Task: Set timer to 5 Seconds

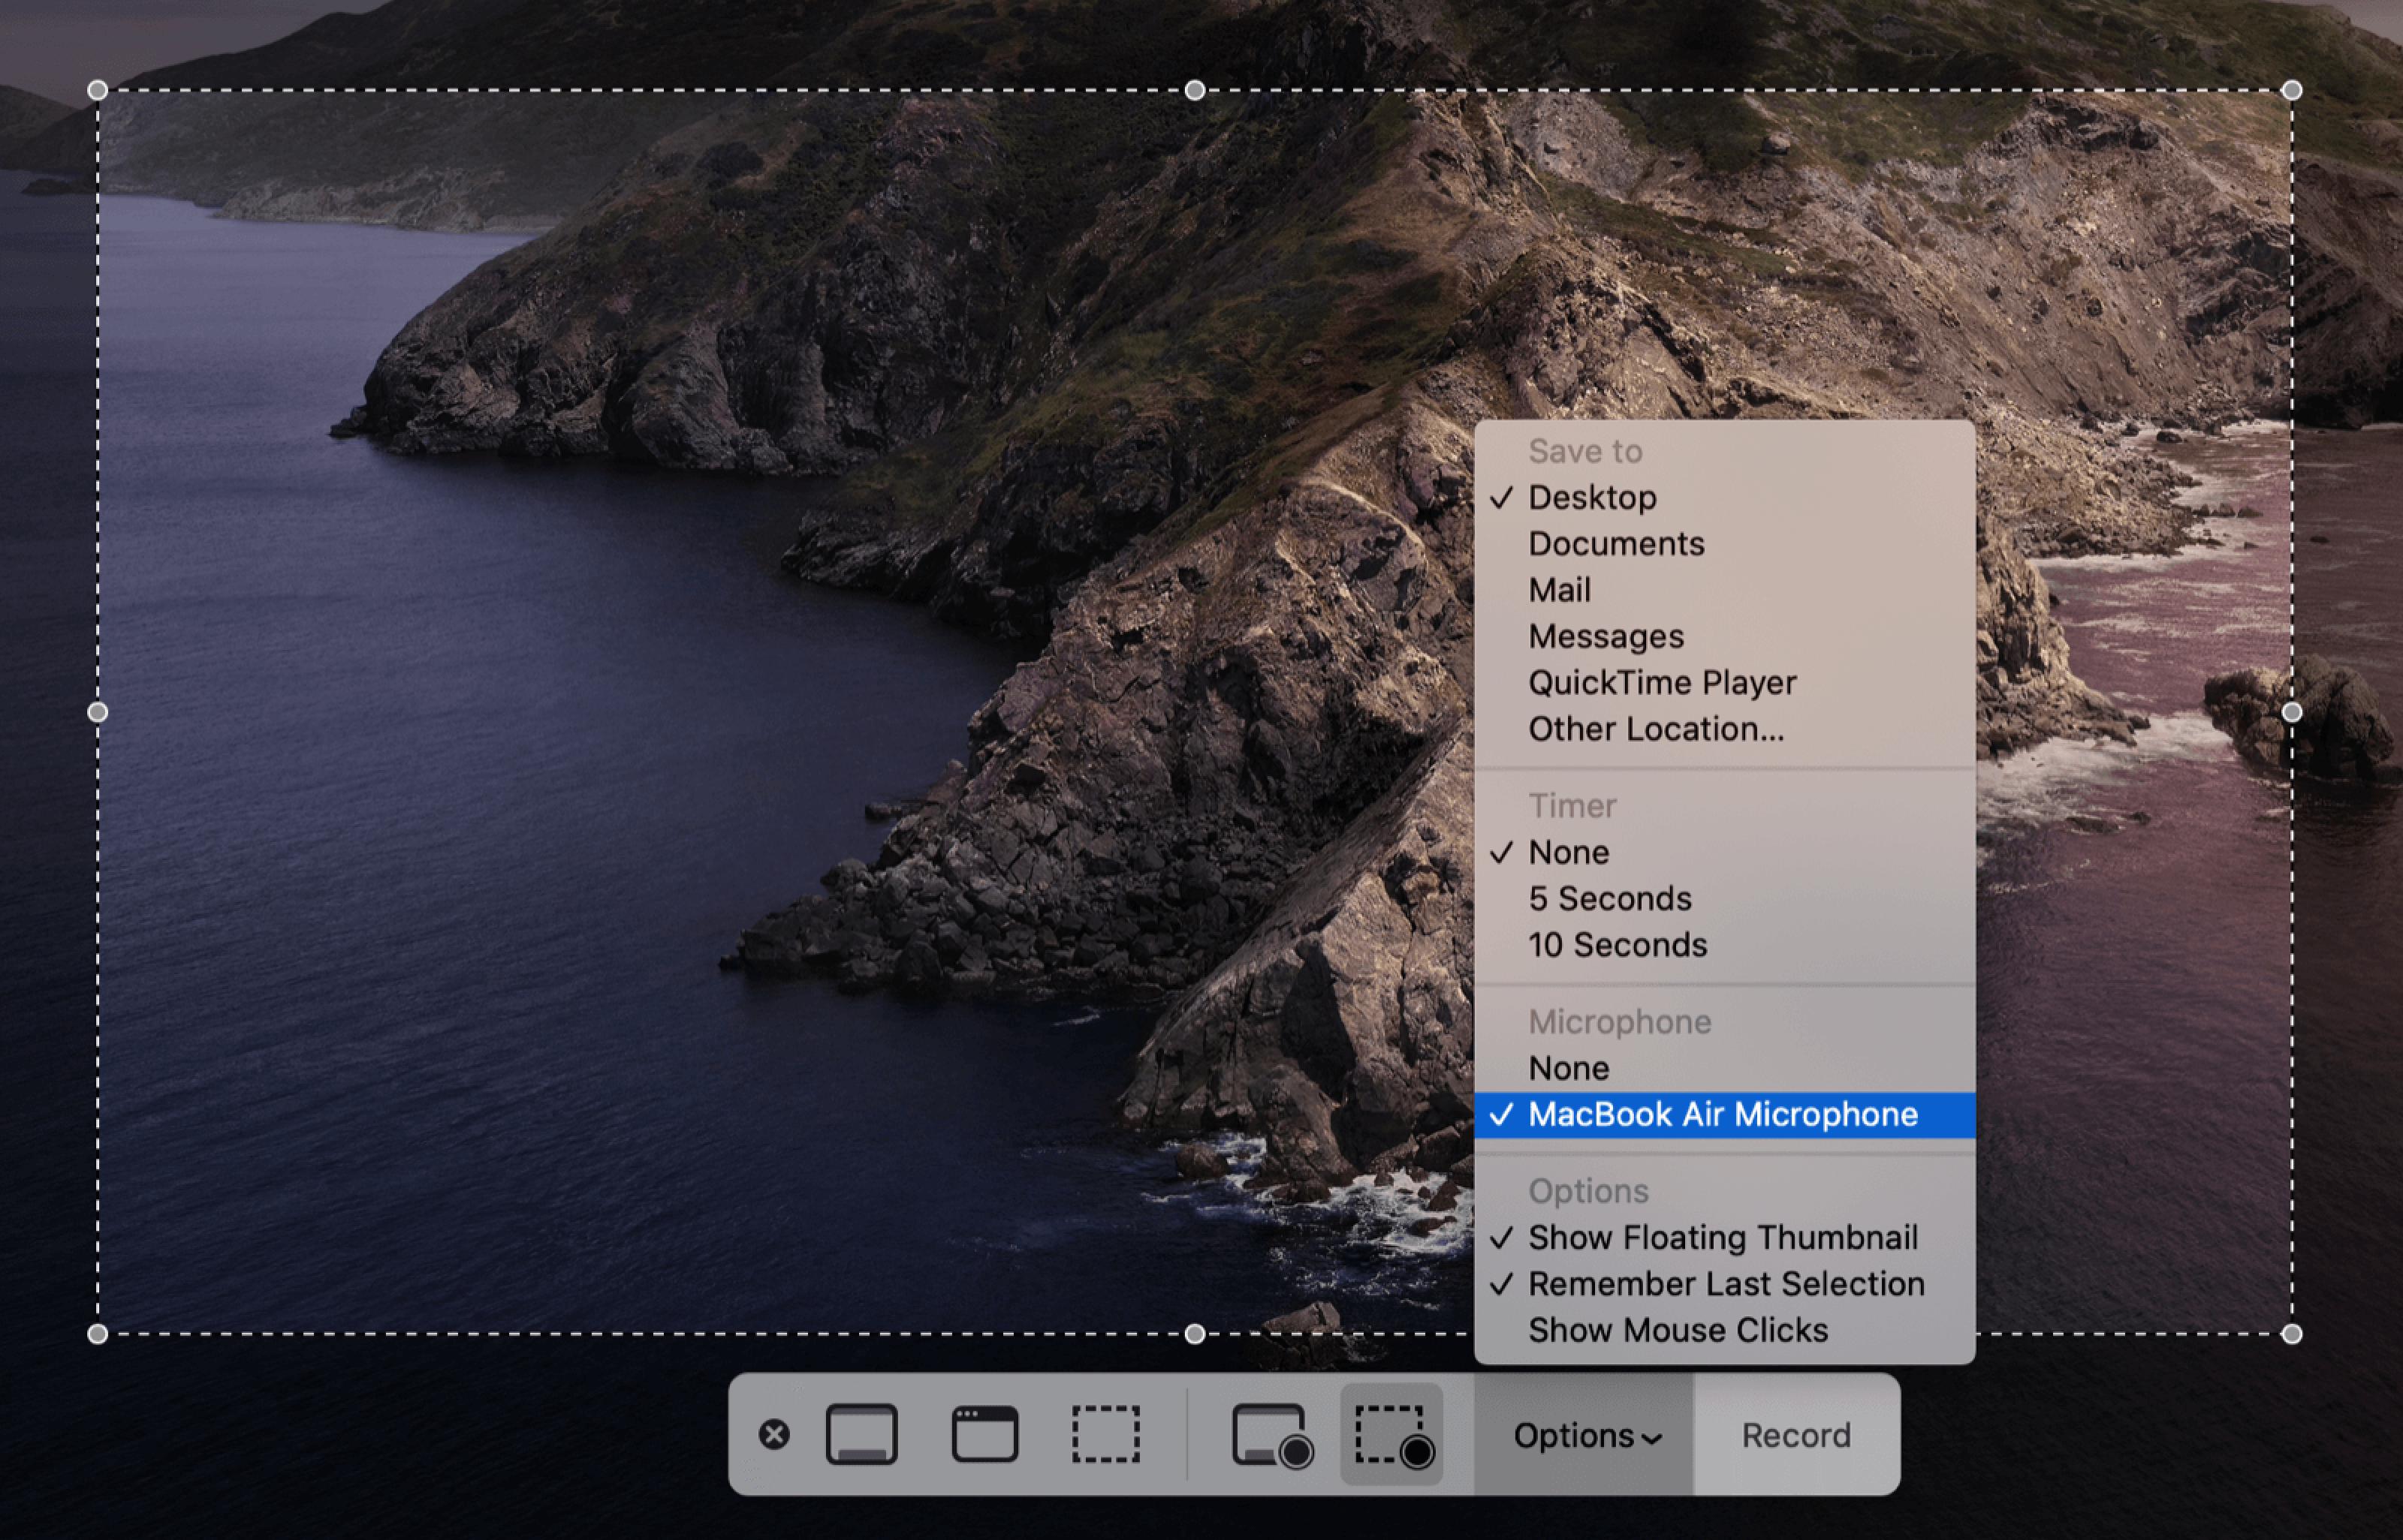Action: (x=1609, y=898)
